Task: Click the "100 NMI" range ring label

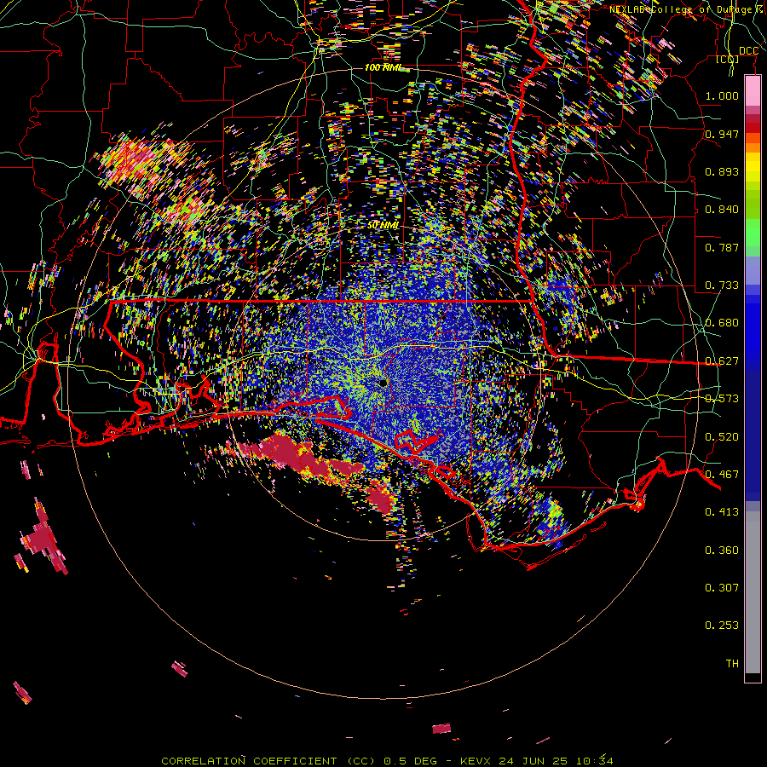Action: click(383, 67)
